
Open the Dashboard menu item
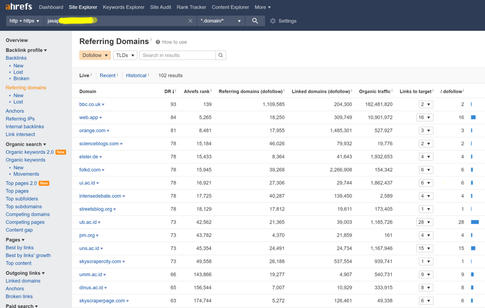[x=51, y=7]
